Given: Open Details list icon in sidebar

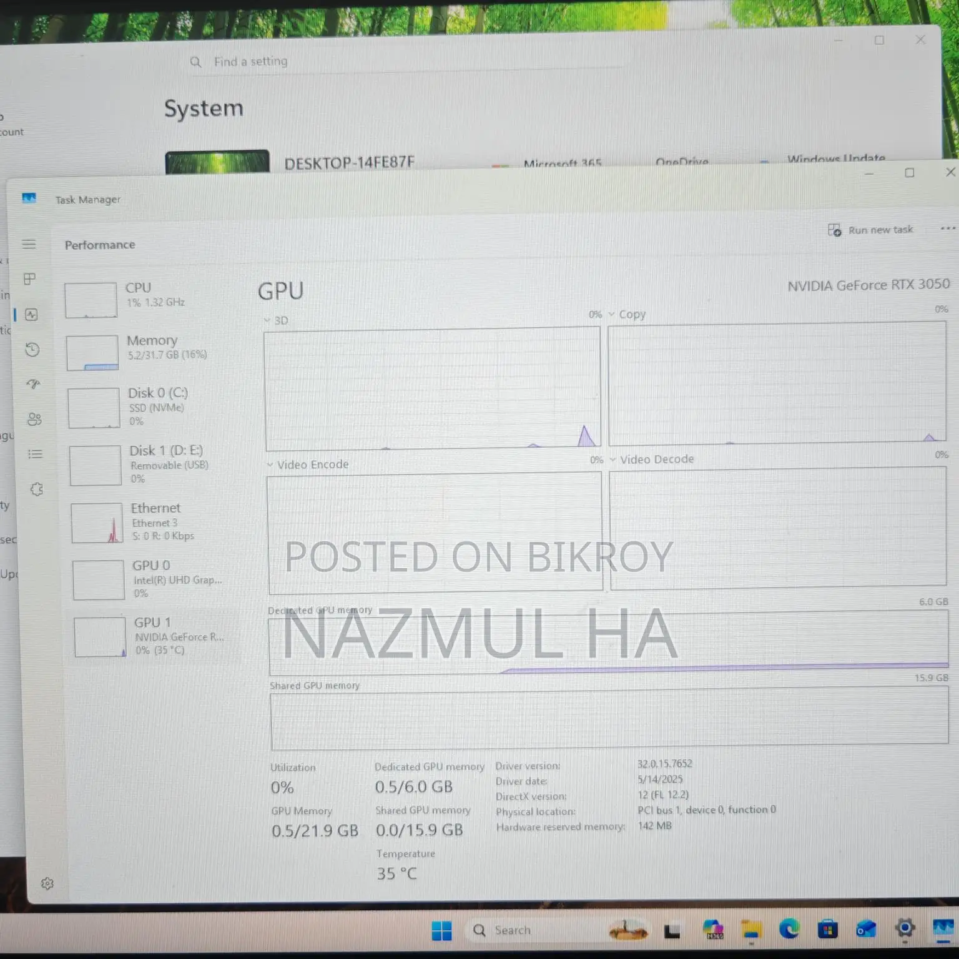Looking at the screenshot, I should (x=35, y=454).
